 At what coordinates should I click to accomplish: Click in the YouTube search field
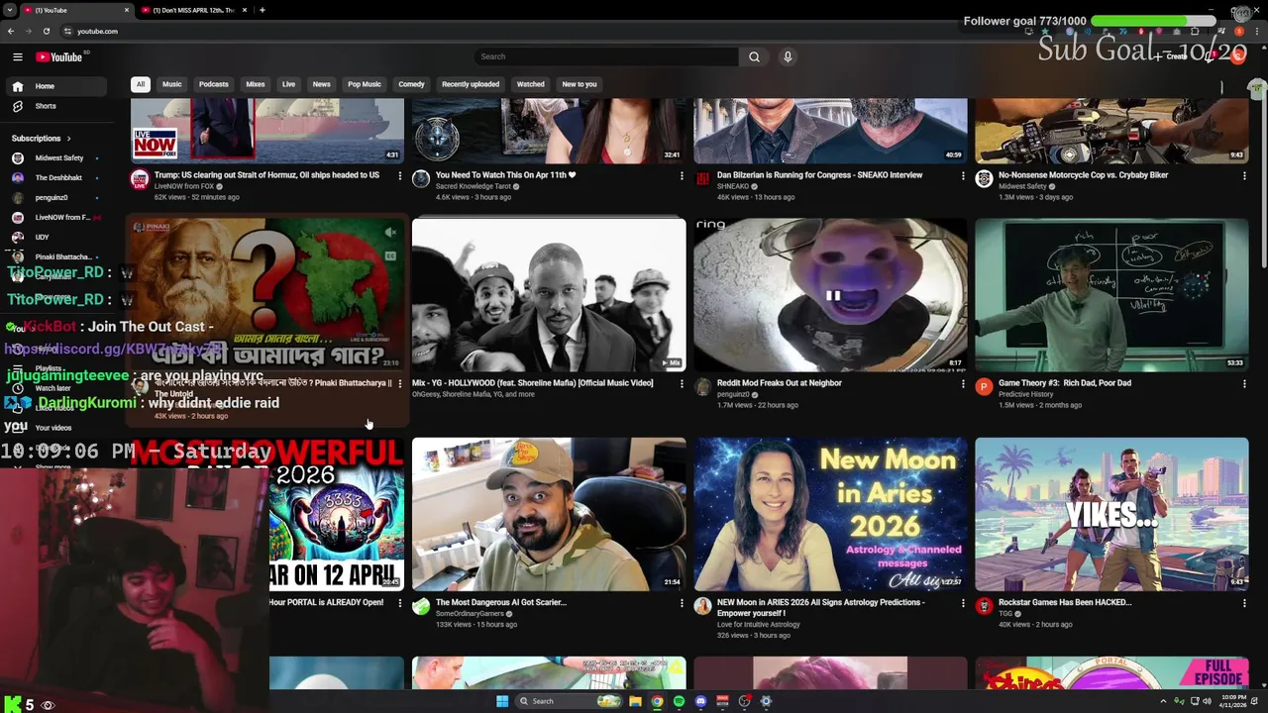tap(605, 56)
